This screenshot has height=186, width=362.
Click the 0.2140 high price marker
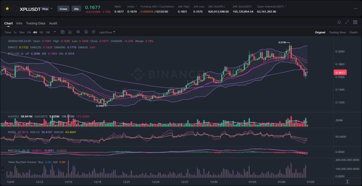click(282, 42)
